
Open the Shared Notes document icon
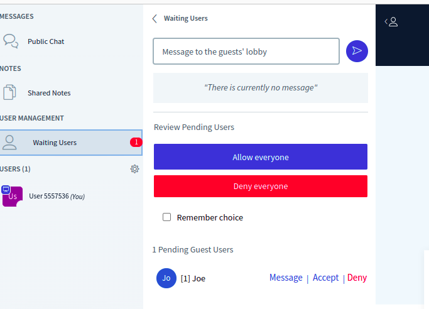pos(9,92)
